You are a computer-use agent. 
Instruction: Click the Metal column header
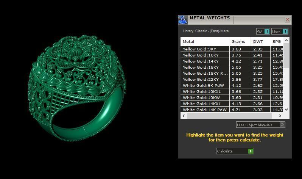pos(205,41)
